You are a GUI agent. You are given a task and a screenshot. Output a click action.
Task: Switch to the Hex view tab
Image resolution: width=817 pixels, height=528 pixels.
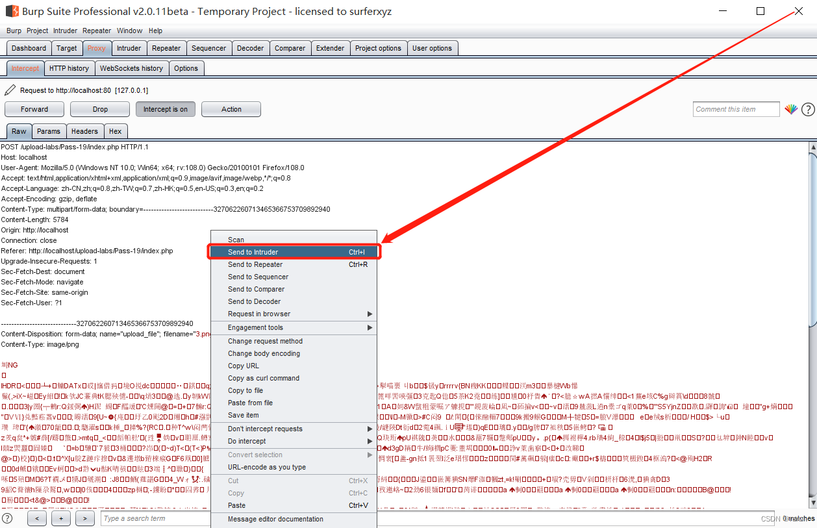[x=115, y=131]
